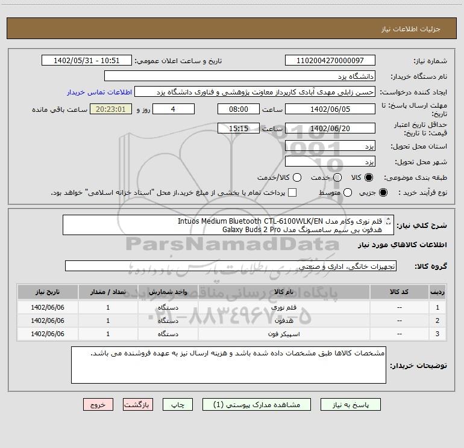Click need date in قلم نوری row
Viewport: 464px width, 448px height.
coord(48,307)
